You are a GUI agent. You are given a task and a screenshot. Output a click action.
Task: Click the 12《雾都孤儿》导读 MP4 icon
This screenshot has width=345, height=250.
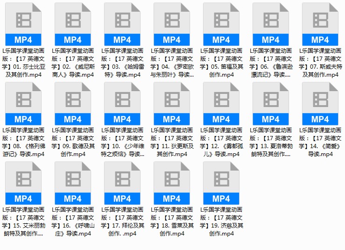click(221, 104)
